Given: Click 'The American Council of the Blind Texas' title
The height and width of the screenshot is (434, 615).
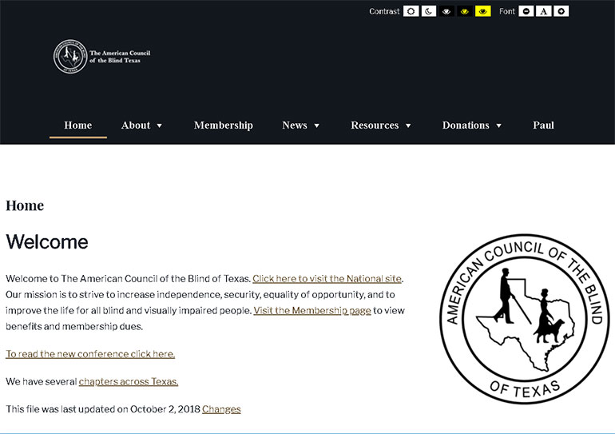Looking at the screenshot, I should pos(120,57).
